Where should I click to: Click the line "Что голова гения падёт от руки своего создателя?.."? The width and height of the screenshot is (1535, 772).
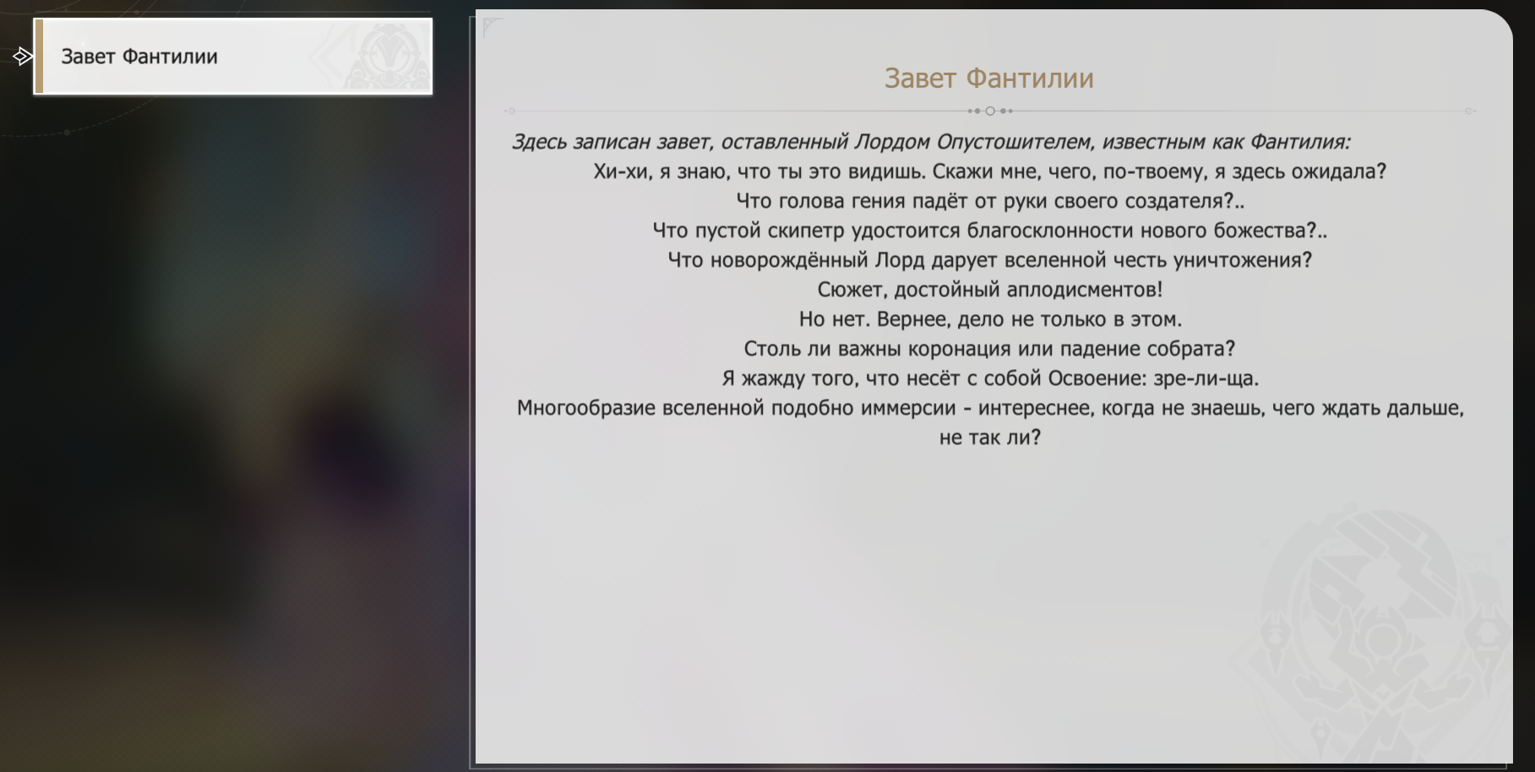(990, 201)
